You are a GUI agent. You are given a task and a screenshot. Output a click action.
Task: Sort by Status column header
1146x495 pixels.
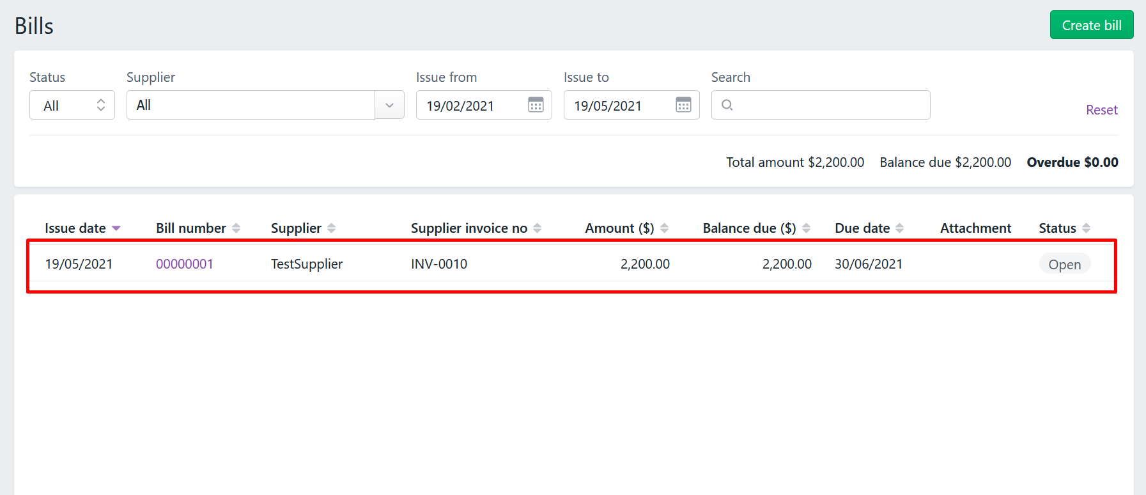(1065, 228)
